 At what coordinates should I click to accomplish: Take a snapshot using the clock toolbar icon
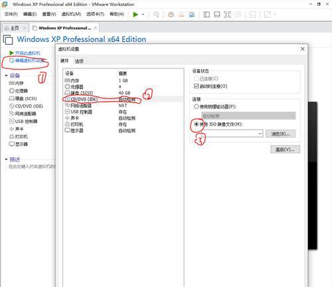(x=171, y=15)
